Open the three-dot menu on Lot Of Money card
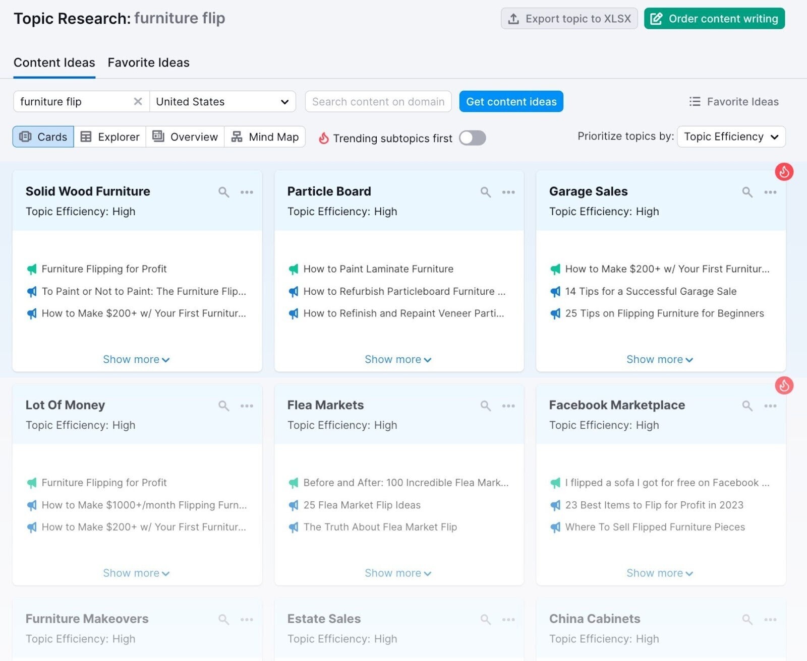807x661 pixels. click(247, 406)
